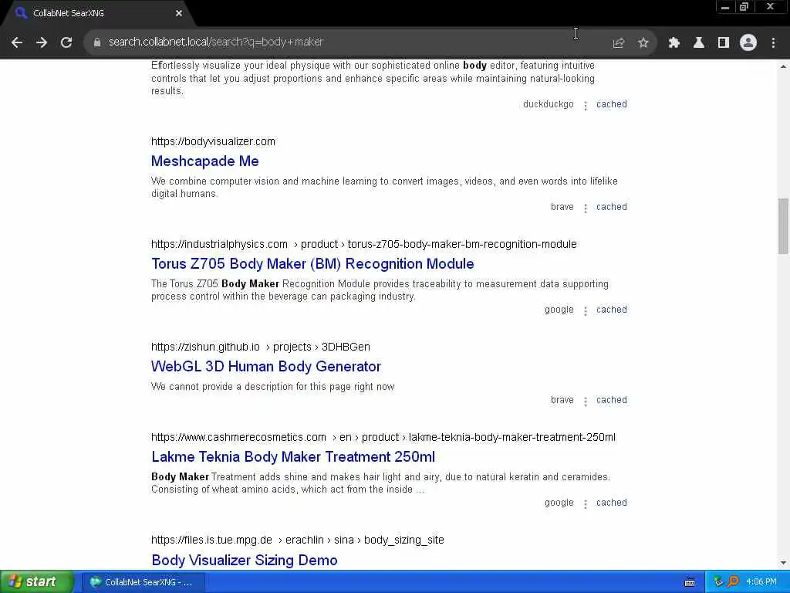
Task: Click the zishun.github.io result URL
Action: [261, 347]
